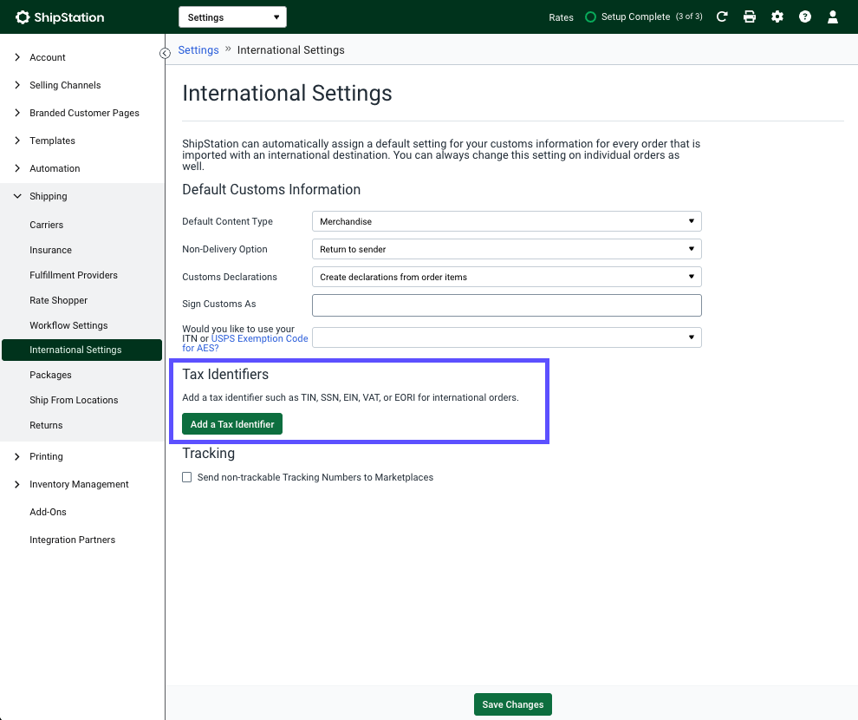
Task: Open the user profile icon
Action: [832, 17]
